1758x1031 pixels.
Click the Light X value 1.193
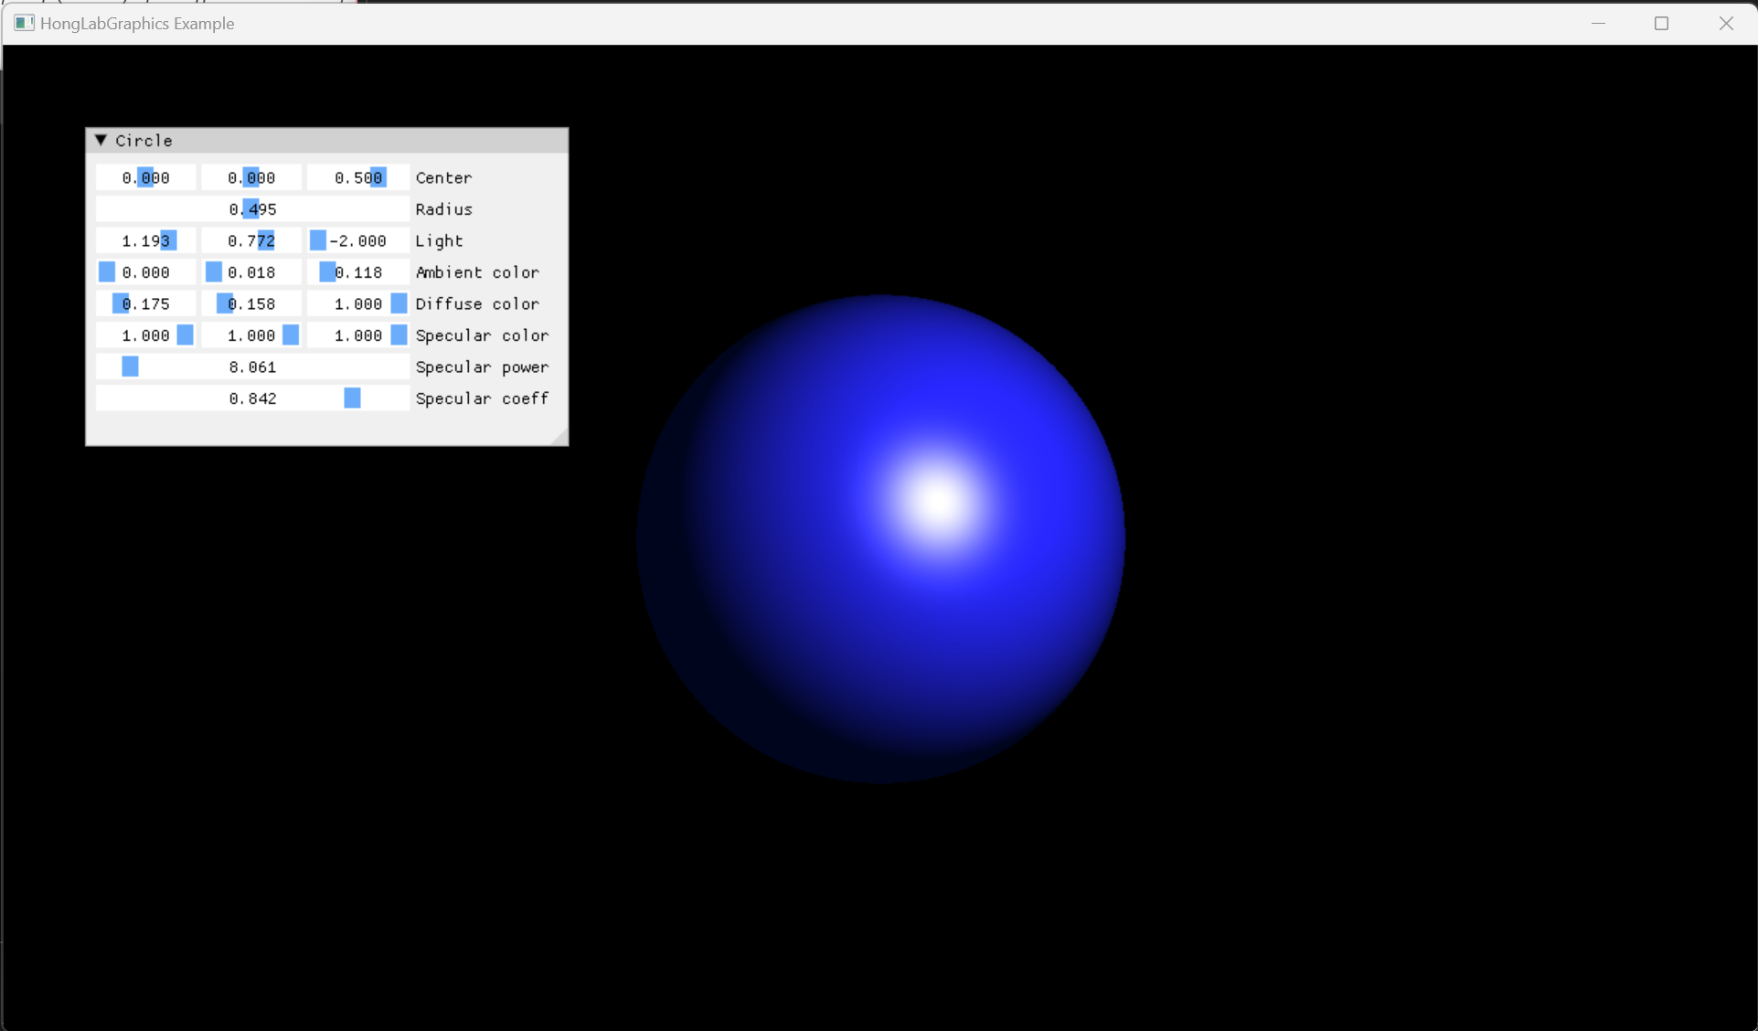pyautogui.click(x=145, y=240)
